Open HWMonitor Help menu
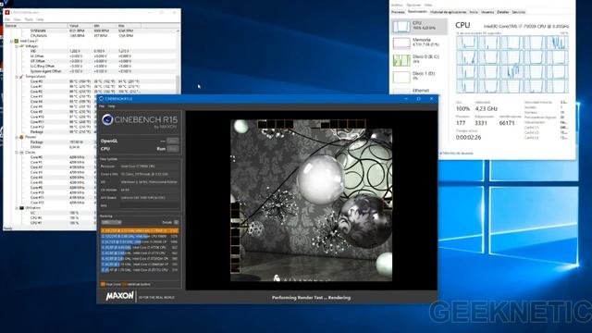Image resolution: width=592 pixels, height=333 pixels. point(40,19)
